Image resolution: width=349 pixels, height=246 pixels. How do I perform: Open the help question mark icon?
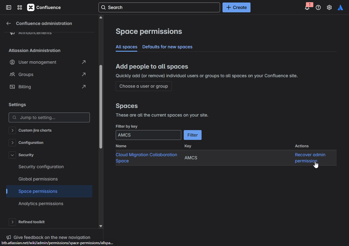[x=318, y=7]
